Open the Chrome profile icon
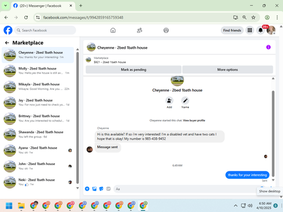283x212 pixels. (267, 18)
